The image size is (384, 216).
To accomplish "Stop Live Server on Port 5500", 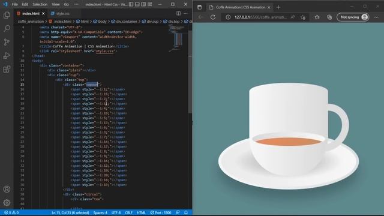I will 161,212.
